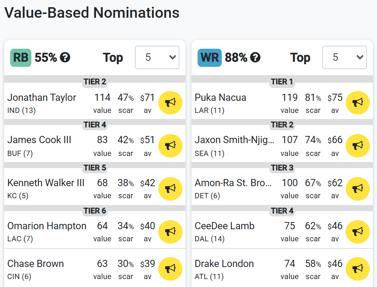
Task: Open the RB Top count dropdown
Action: pos(157,57)
